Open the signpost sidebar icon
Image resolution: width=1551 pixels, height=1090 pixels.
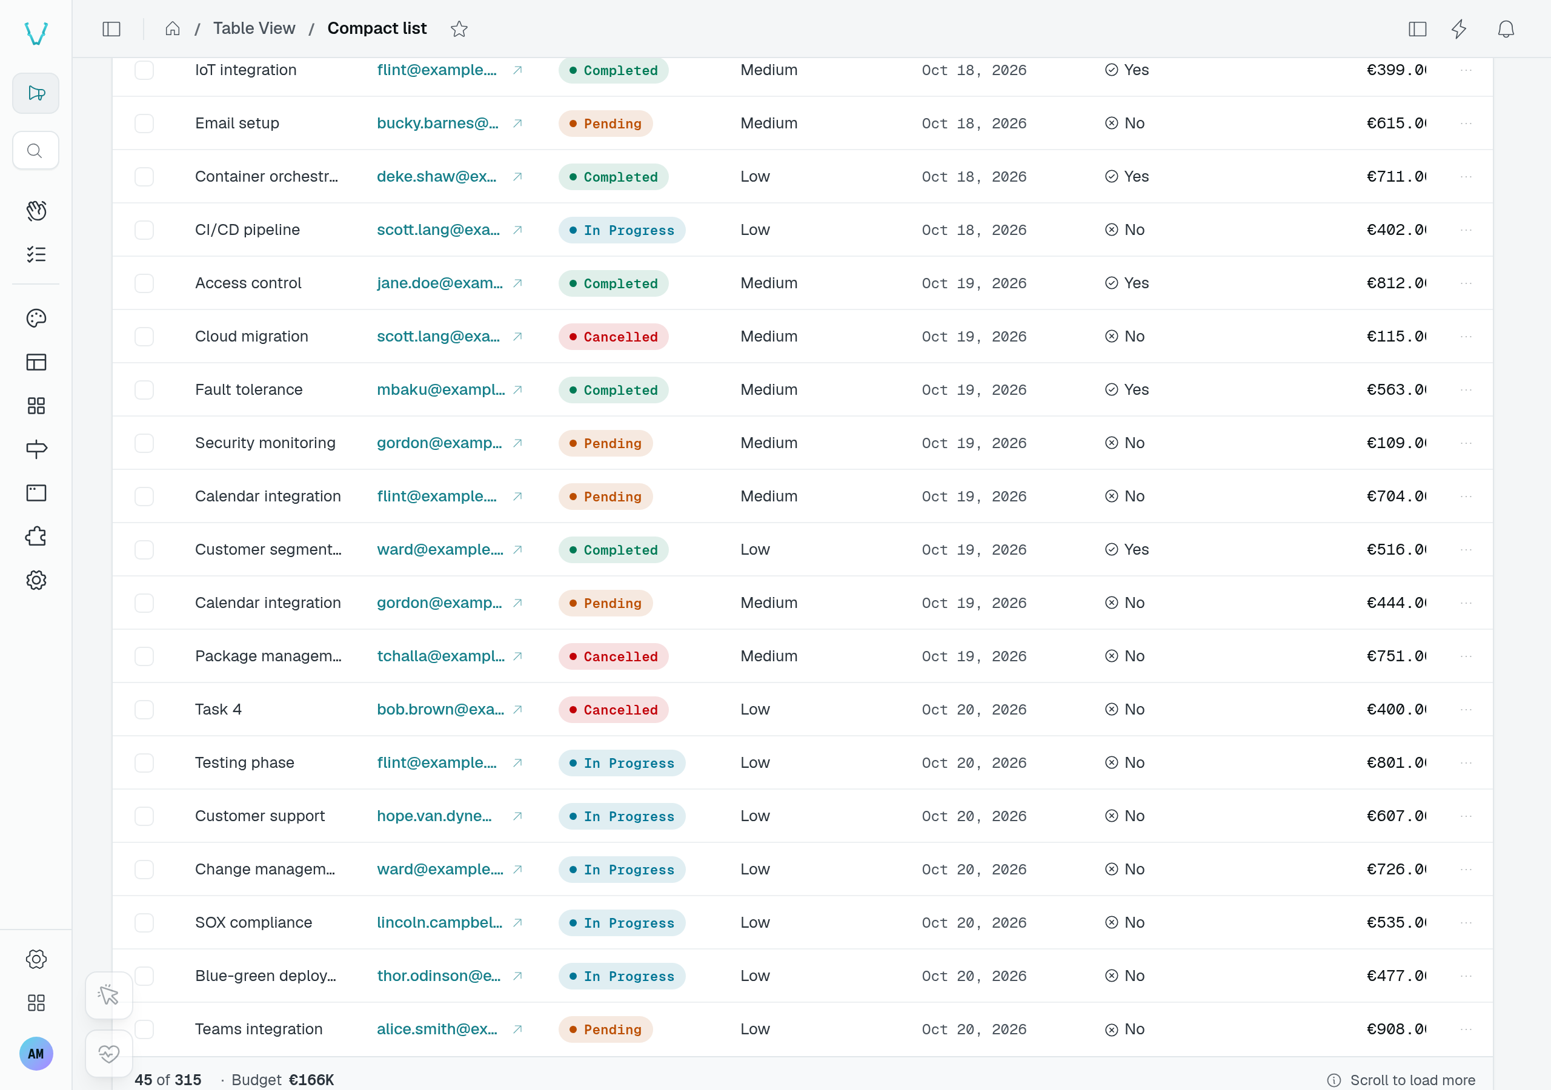tap(36, 449)
